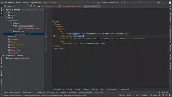Click the port value 8881
This screenshot has height=97, width=172.
click(62, 48)
